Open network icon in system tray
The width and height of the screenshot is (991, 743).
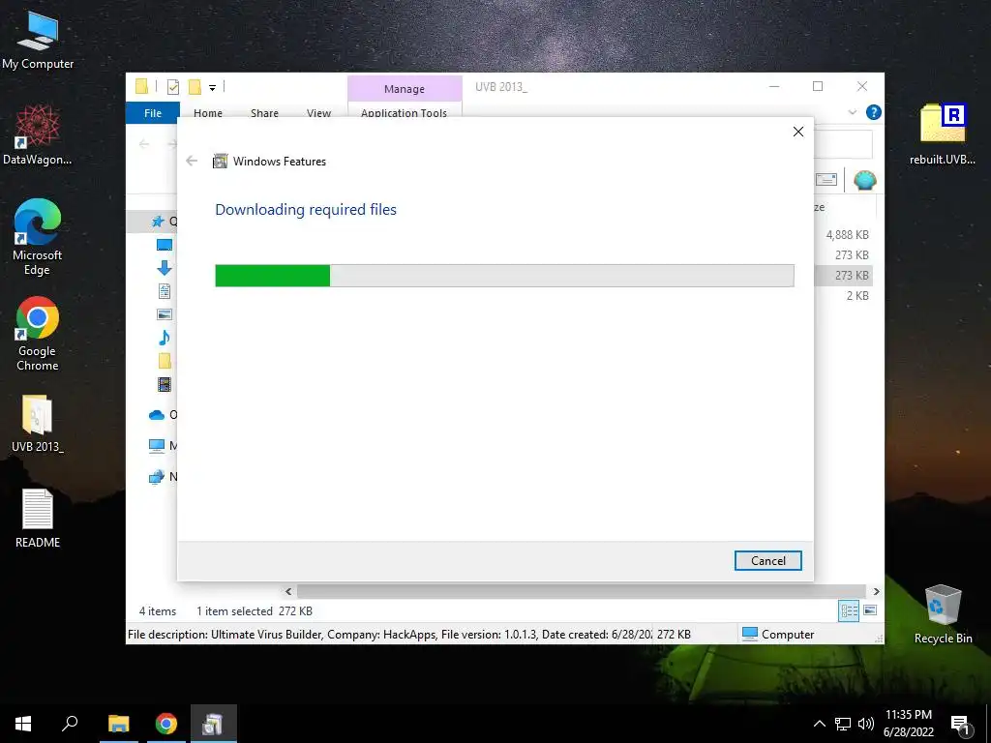(x=843, y=724)
